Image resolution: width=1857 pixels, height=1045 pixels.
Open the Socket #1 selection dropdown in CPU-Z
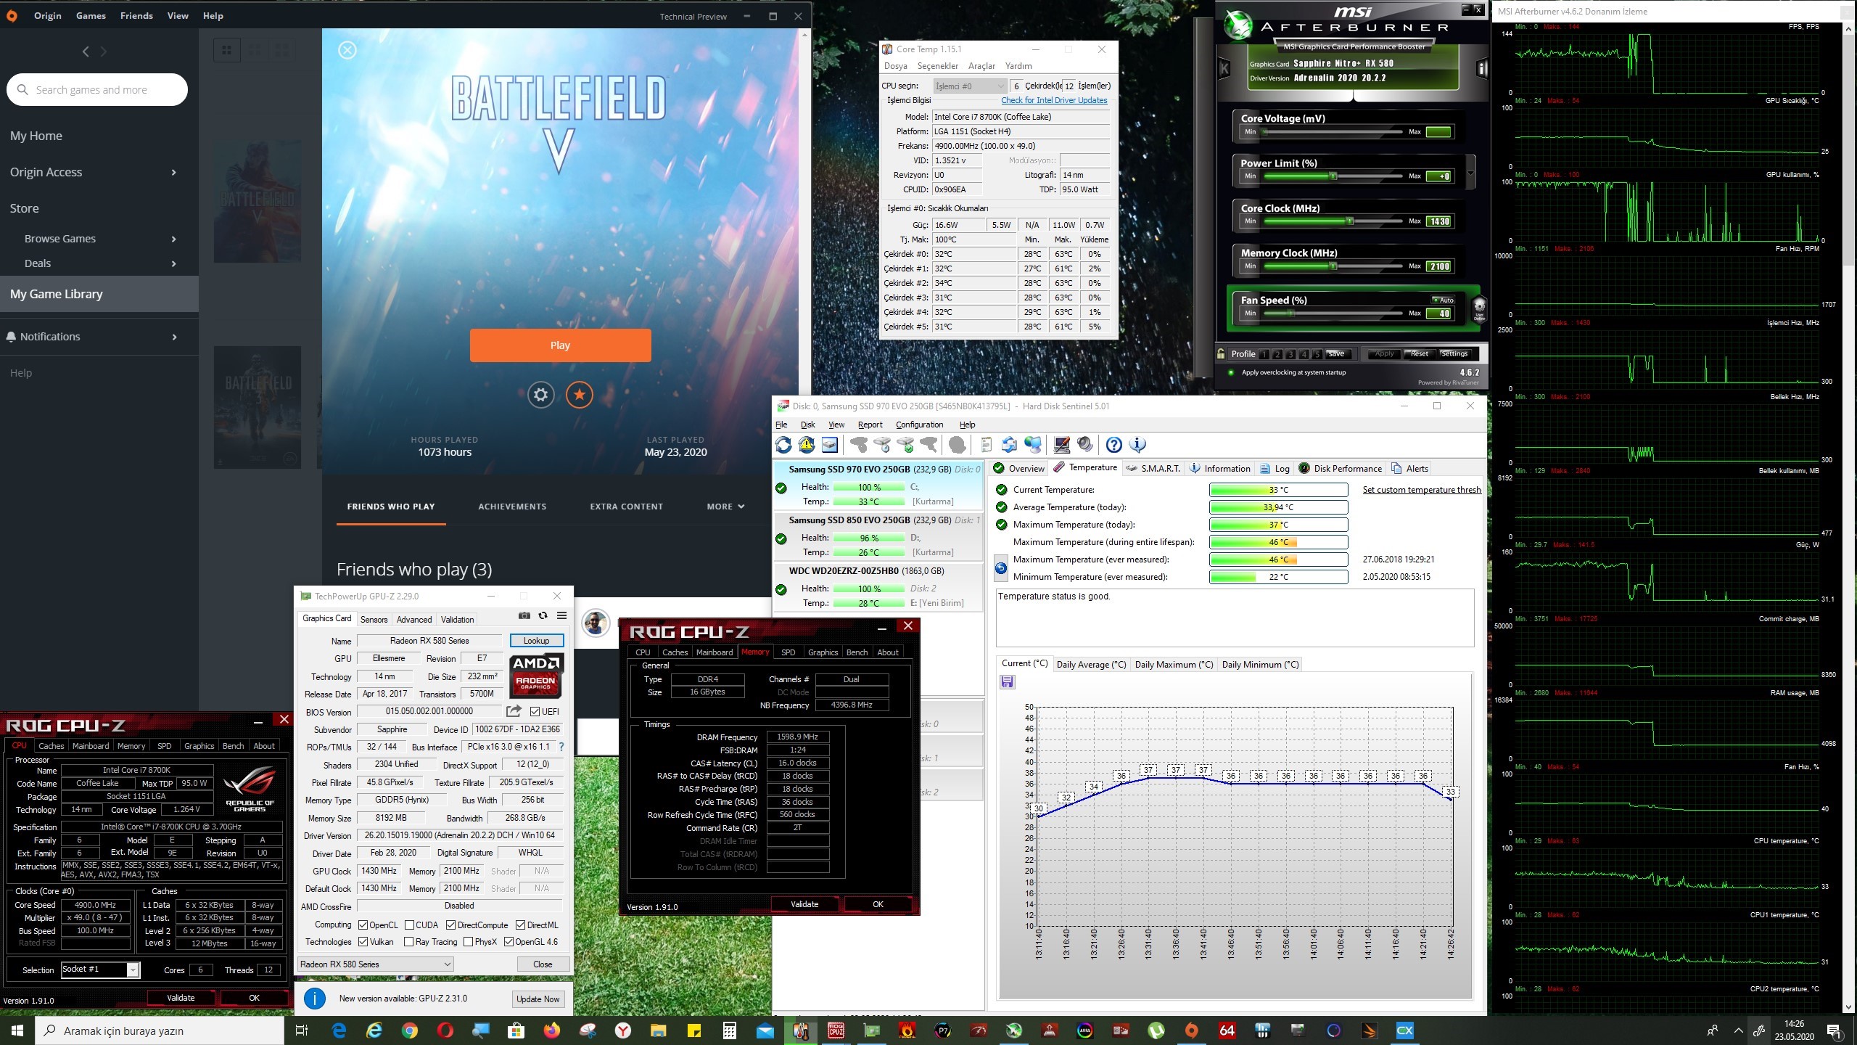click(100, 970)
